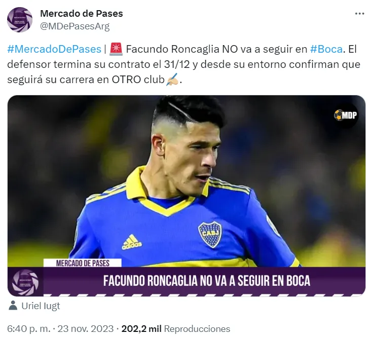Click the person icon beside Uriel Iugt

tap(13, 306)
